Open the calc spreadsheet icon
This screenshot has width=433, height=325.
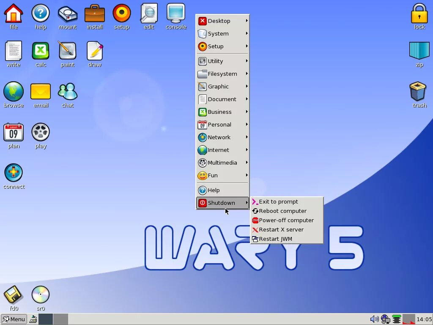[40, 51]
